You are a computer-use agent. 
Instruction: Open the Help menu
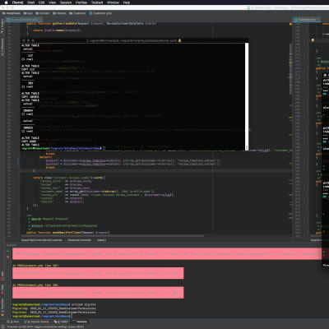[127, 2]
